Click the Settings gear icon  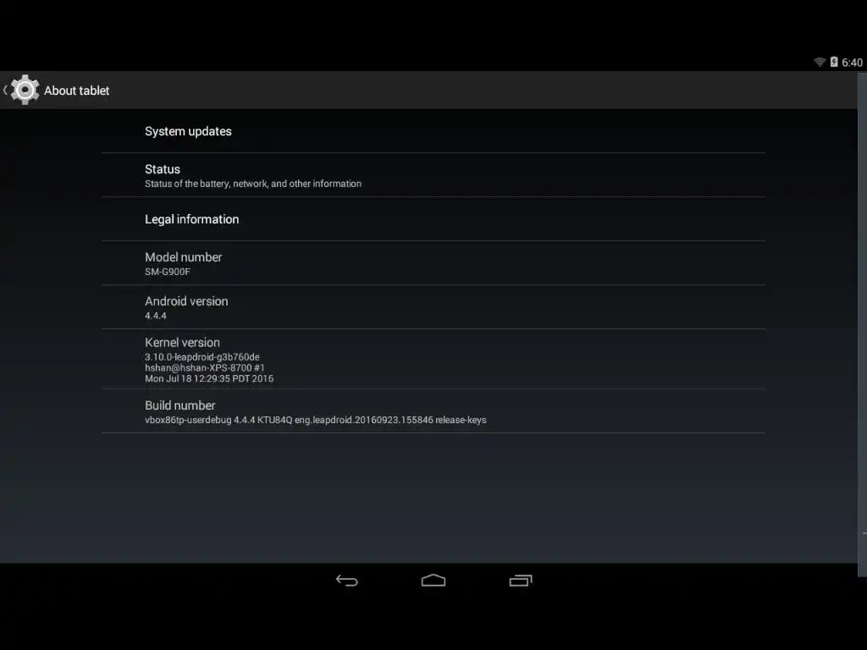click(x=25, y=90)
